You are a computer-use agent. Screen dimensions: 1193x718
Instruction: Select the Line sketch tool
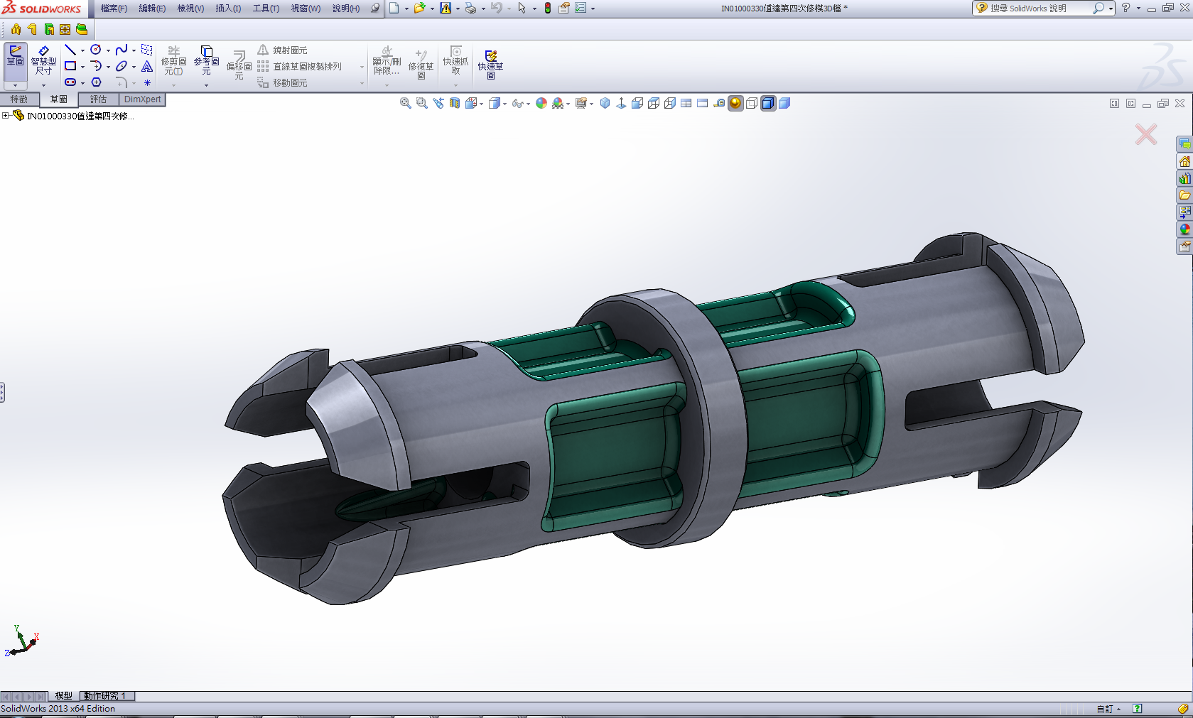(70, 50)
